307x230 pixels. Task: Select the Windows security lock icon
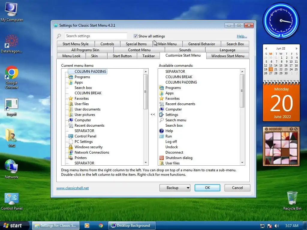[71, 147]
